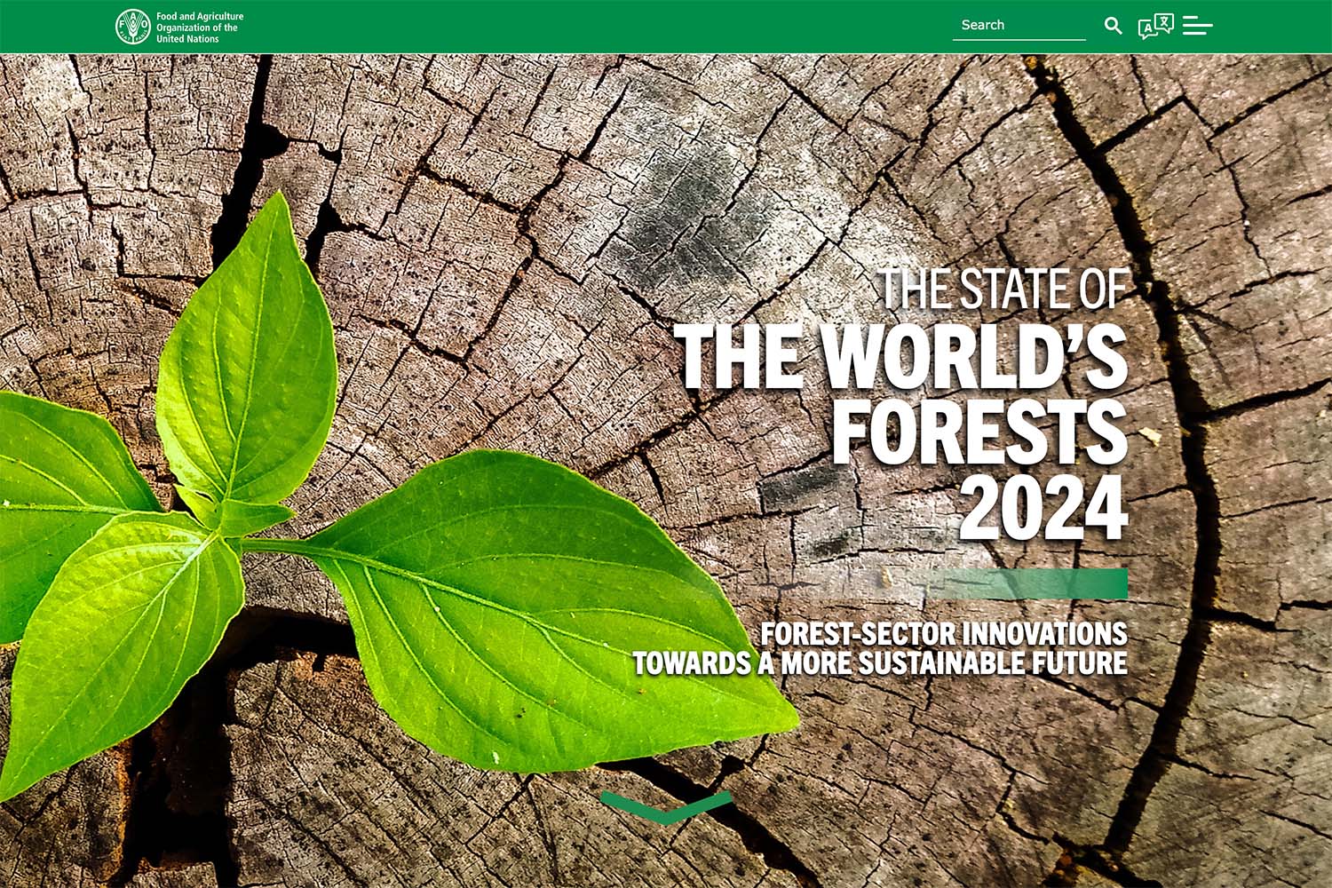This screenshot has height=888, width=1332.
Task: Click the green scroll-down chevron arrow
Action: pos(666,807)
